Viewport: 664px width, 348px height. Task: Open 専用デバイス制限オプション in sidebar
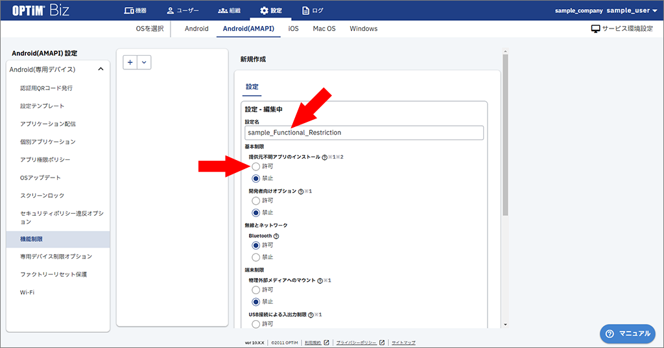click(56, 257)
